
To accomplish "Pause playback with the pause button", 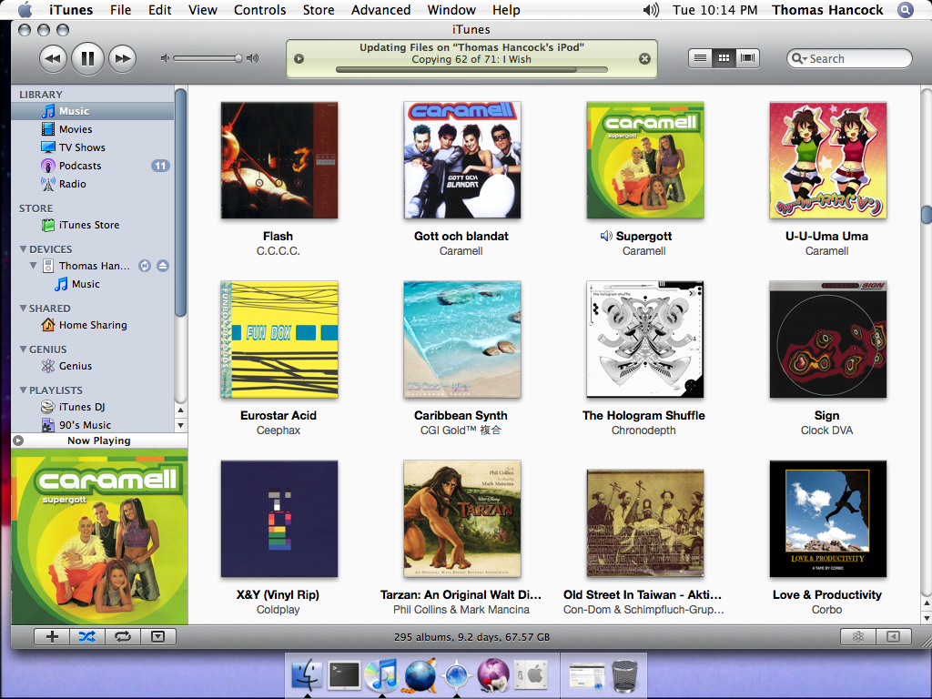I will [x=87, y=58].
